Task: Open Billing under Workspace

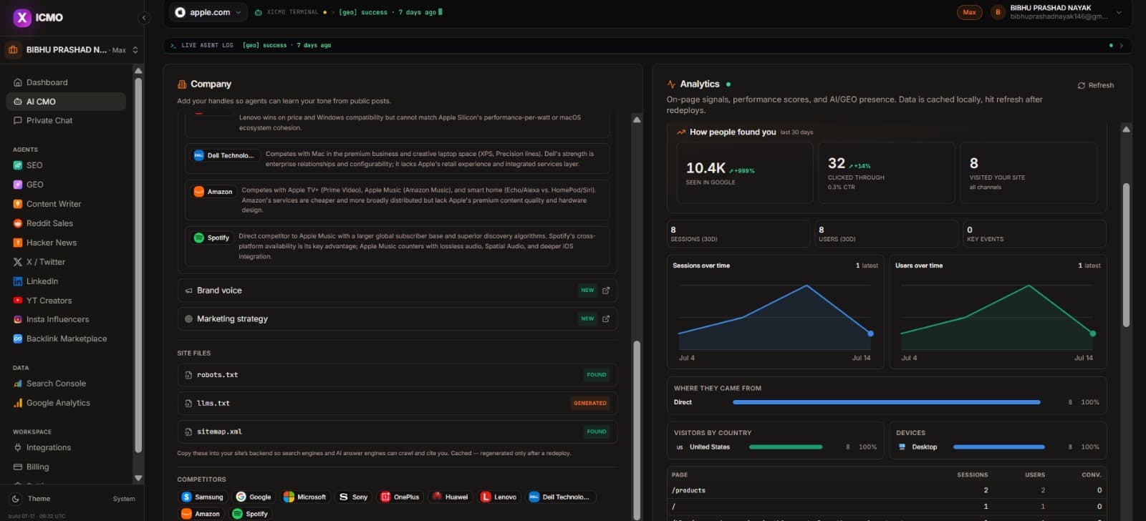Action: click(66, 467)
